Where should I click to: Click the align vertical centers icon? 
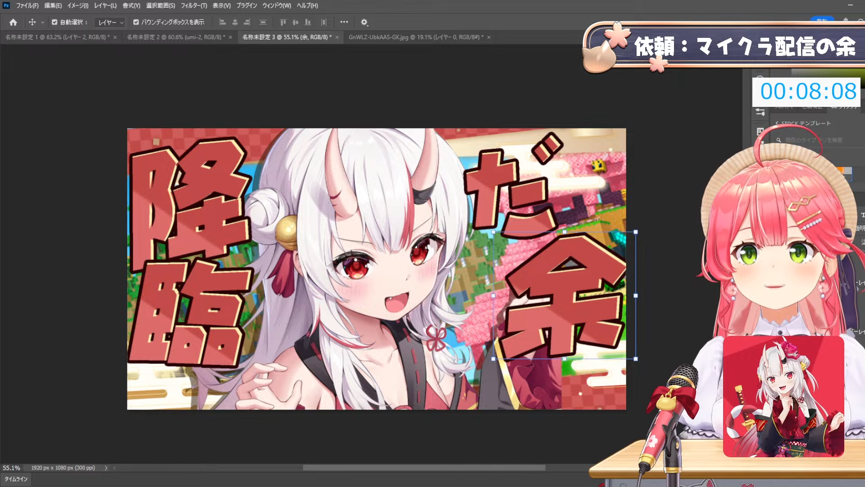pos(296,22)
